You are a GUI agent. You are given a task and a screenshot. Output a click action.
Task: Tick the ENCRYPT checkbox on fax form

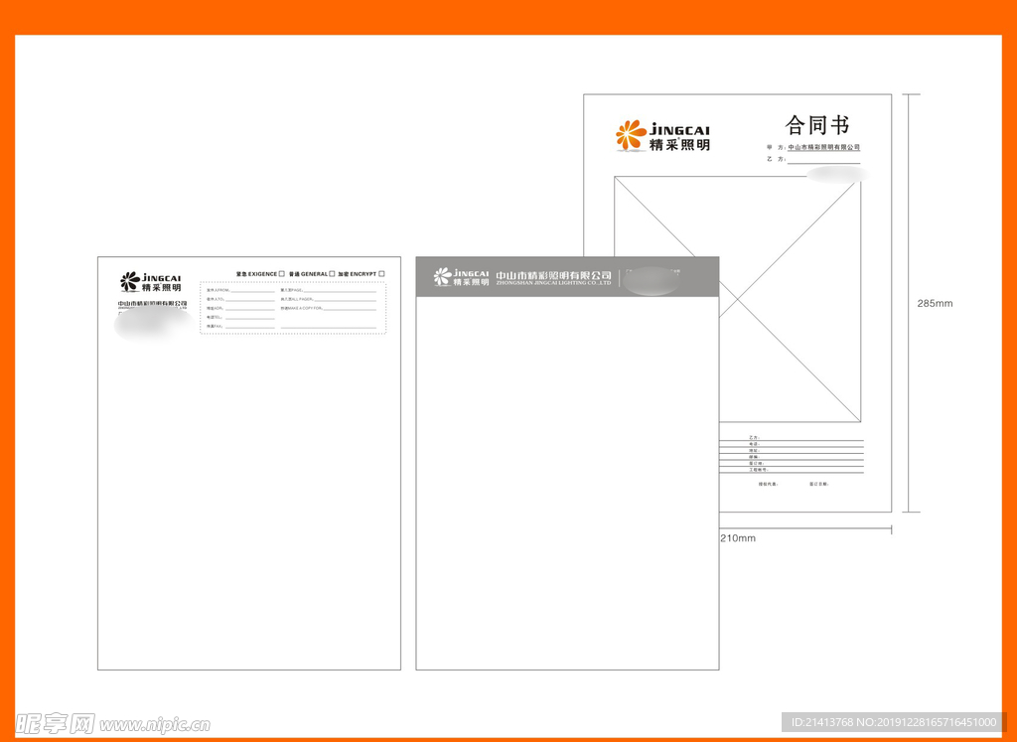point(381,274)
